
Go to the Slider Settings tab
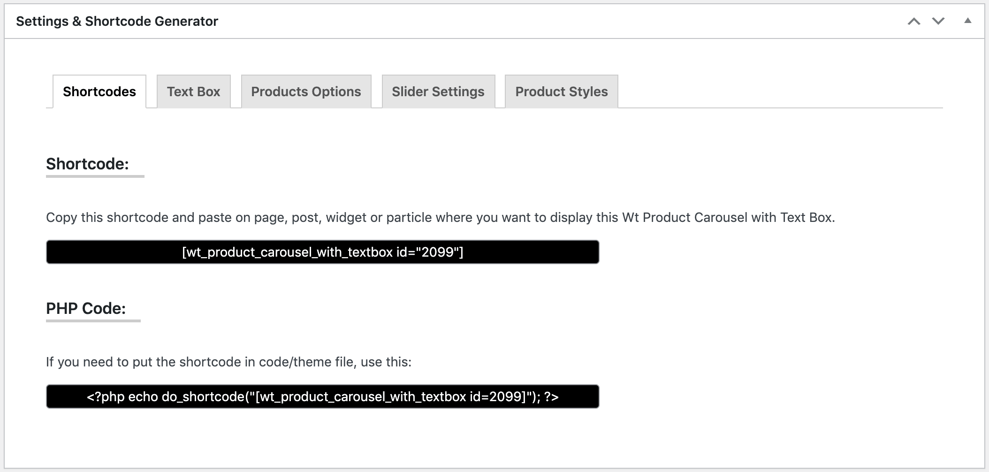438,91
